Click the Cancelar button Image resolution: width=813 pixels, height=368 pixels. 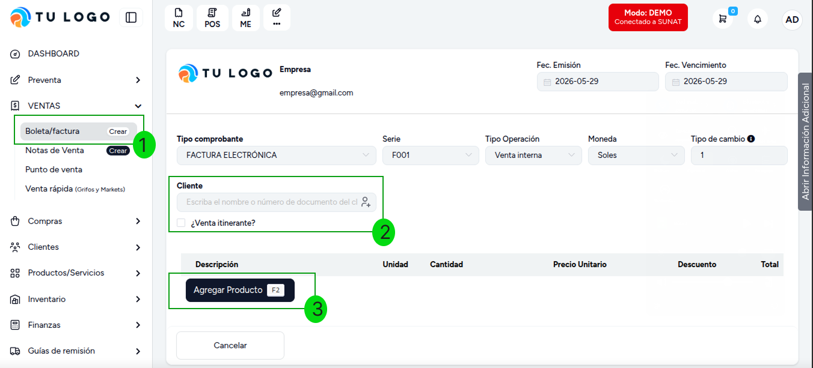click(230, 345)
